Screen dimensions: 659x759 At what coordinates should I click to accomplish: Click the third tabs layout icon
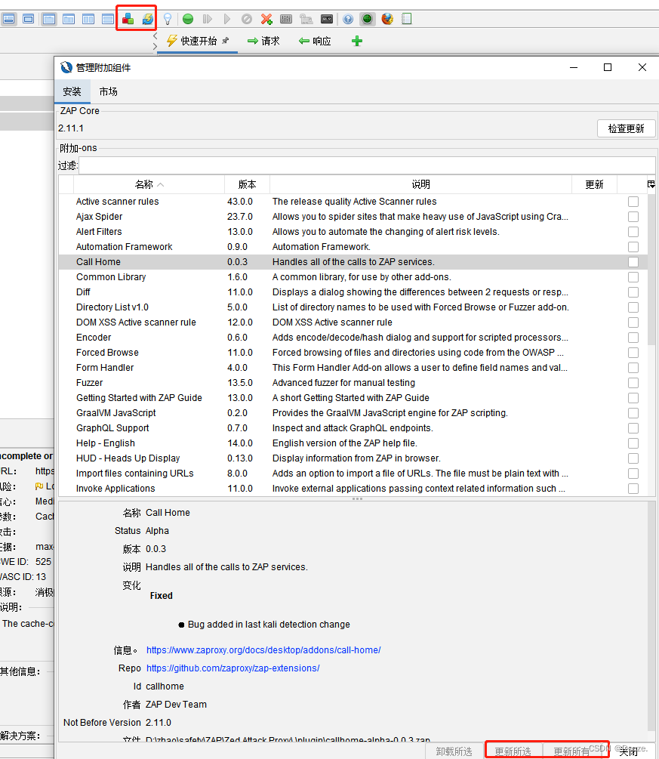(49, 19)
